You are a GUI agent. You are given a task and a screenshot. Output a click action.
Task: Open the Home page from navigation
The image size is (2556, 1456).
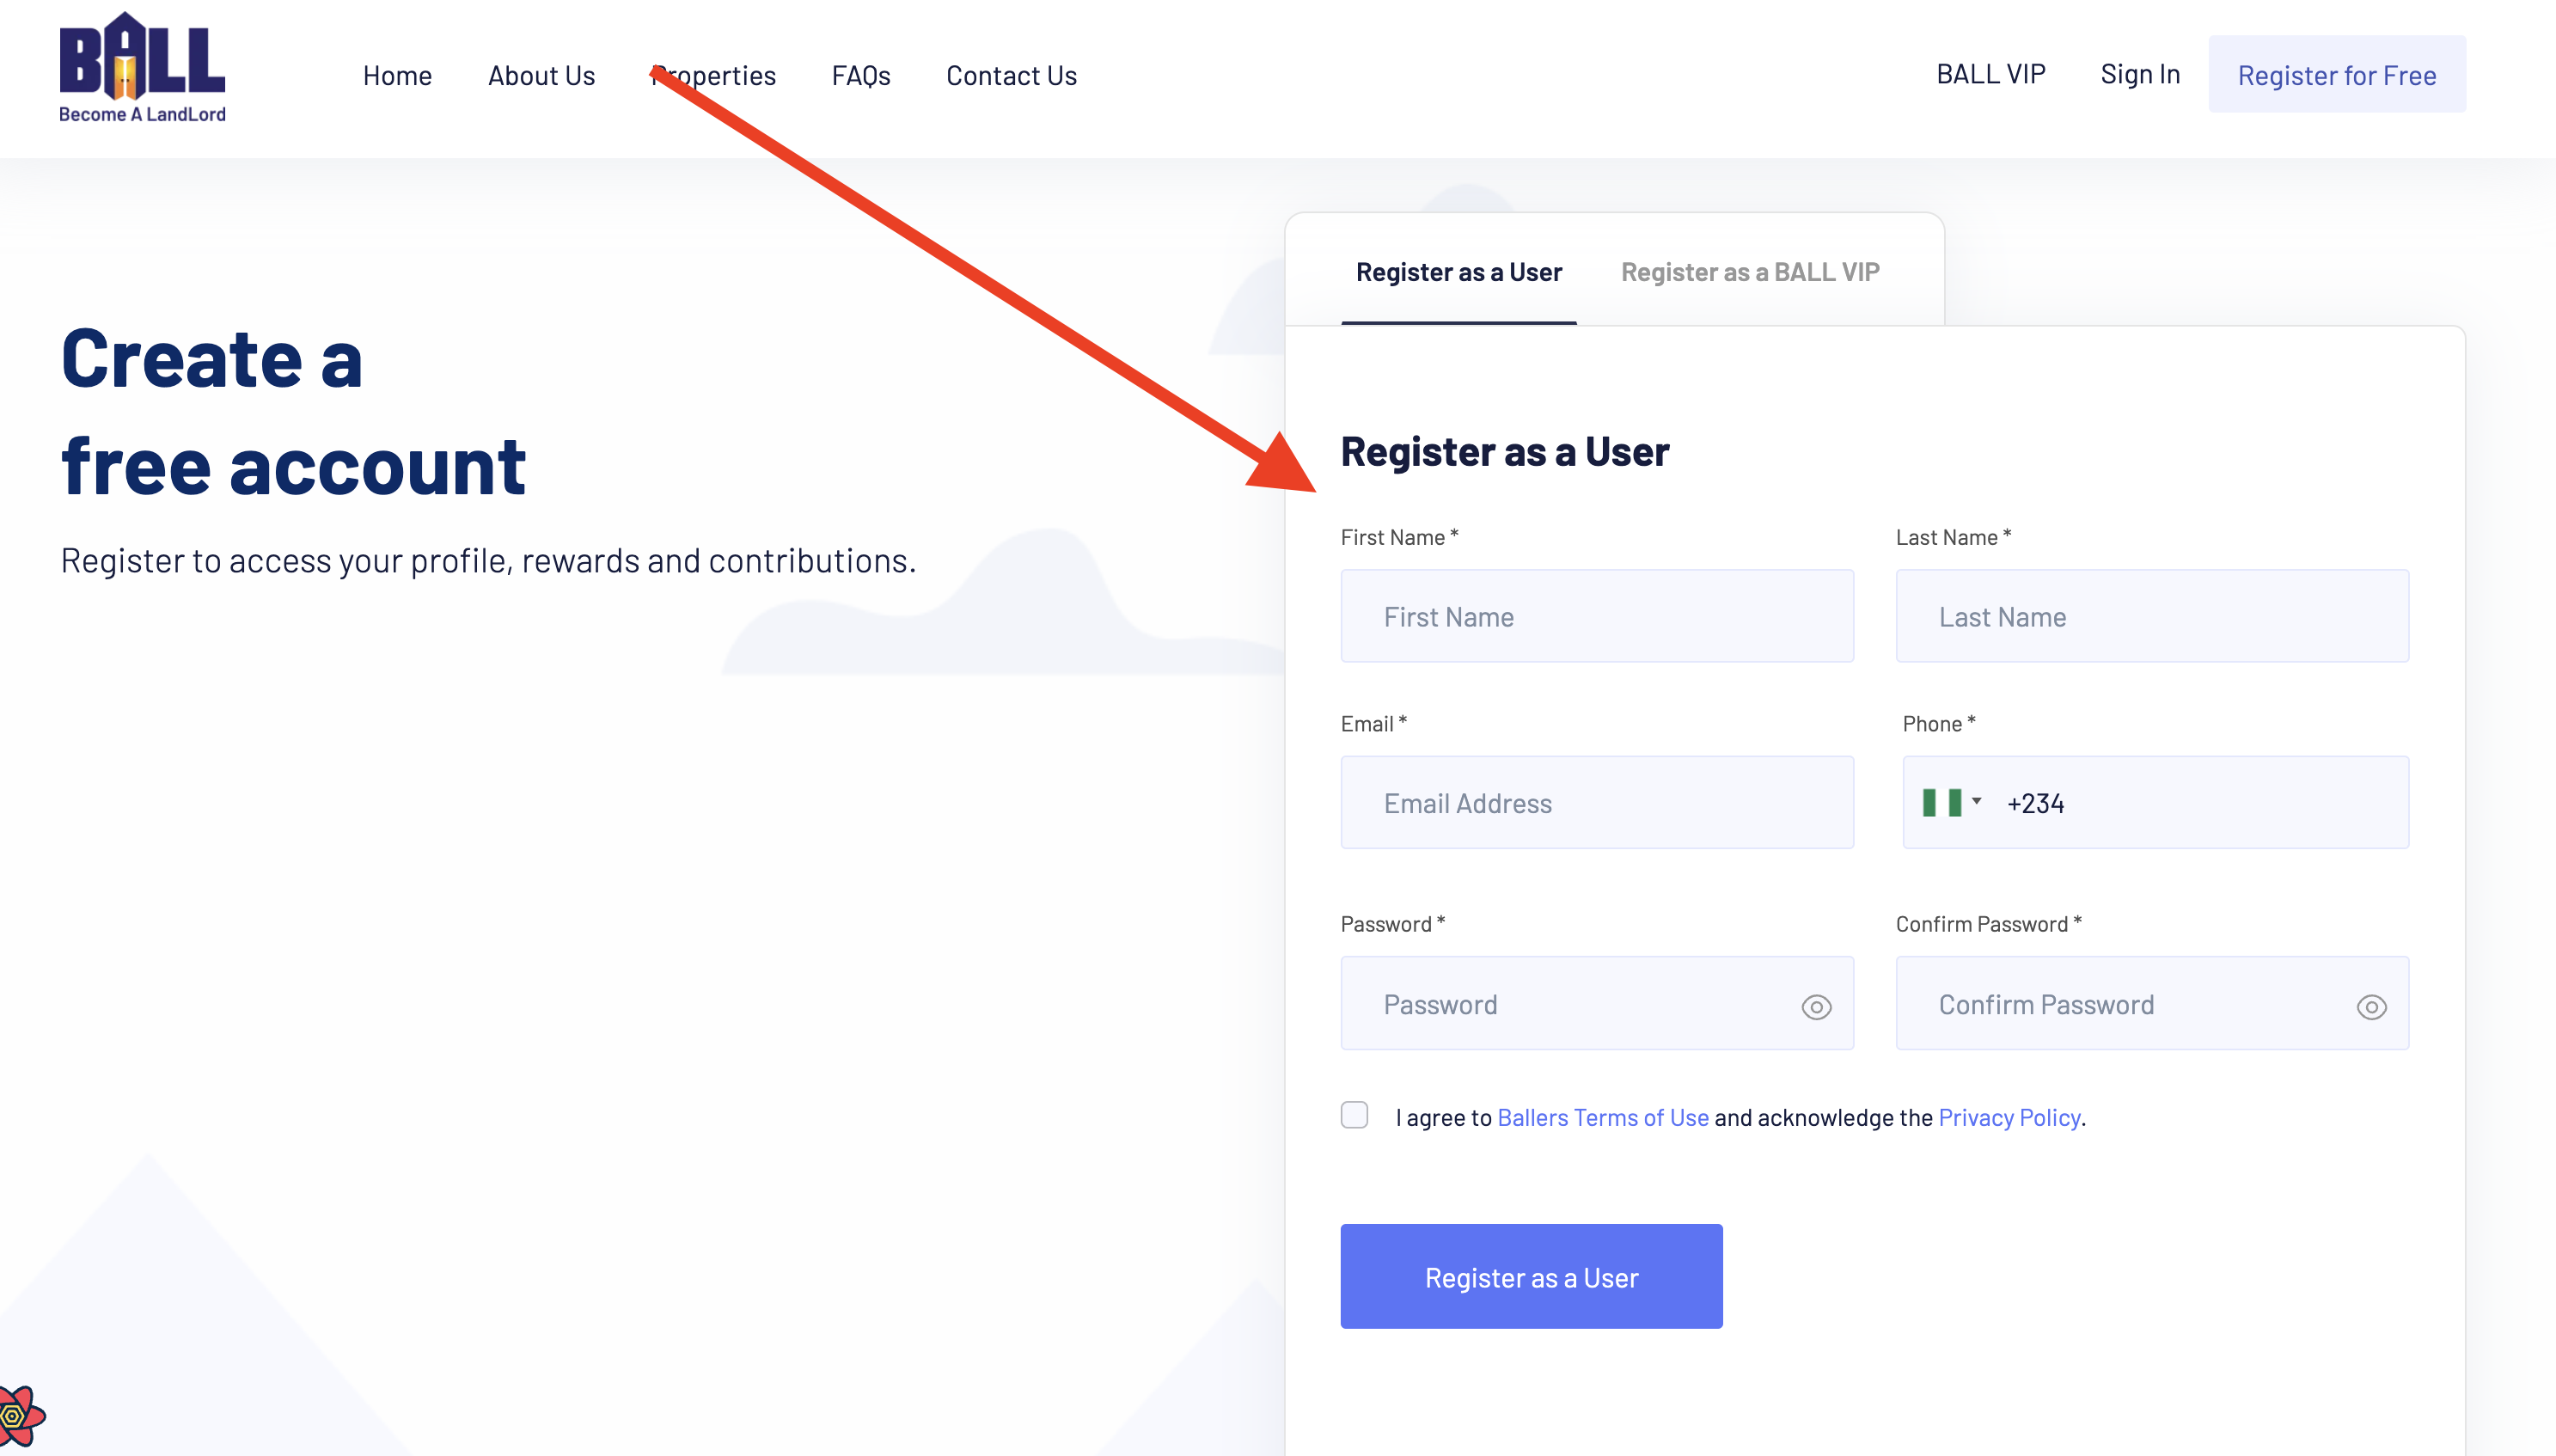(x=397, y=75)
